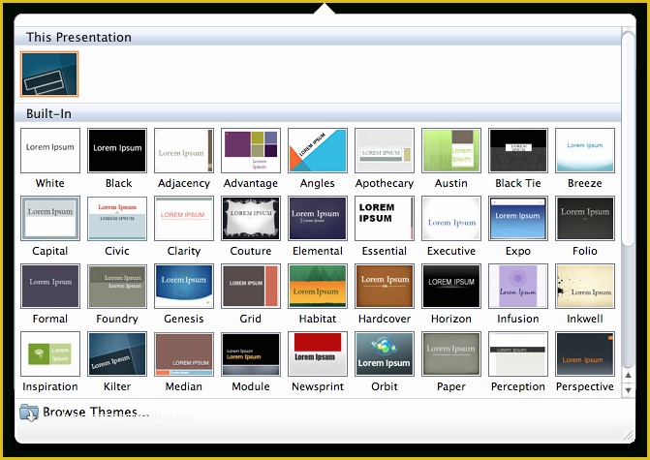
Task: Select the Kilter theme
Action: [117, 353]
